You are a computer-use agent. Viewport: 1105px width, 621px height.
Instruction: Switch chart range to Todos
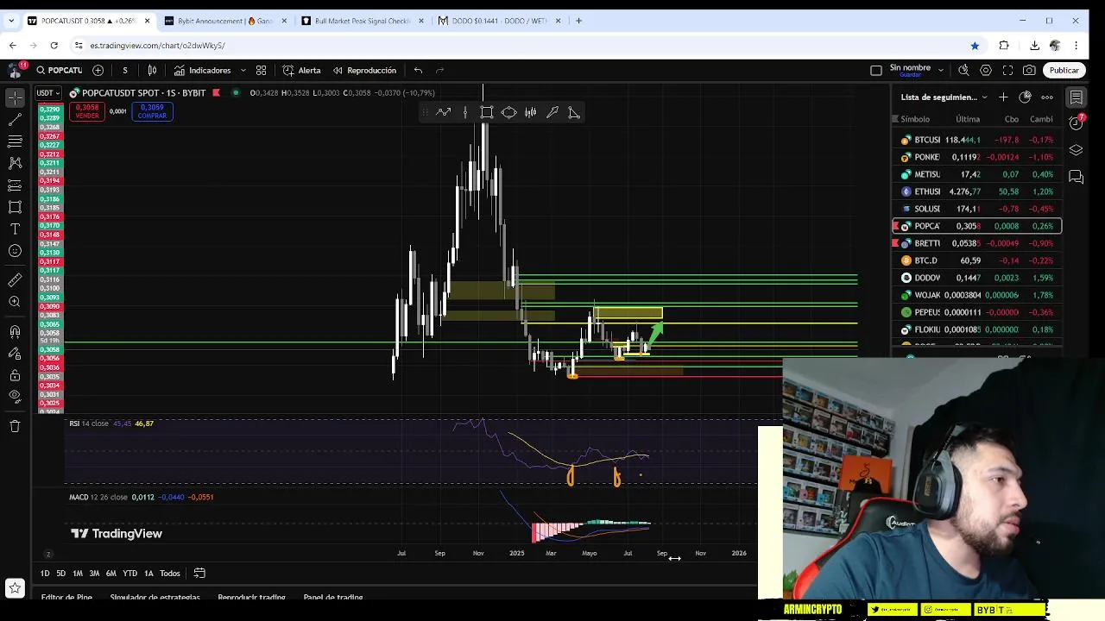tap(170, 574)
